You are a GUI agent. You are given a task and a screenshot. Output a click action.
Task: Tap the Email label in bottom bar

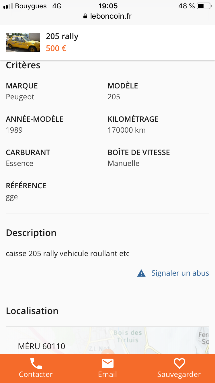click(107, 374)
